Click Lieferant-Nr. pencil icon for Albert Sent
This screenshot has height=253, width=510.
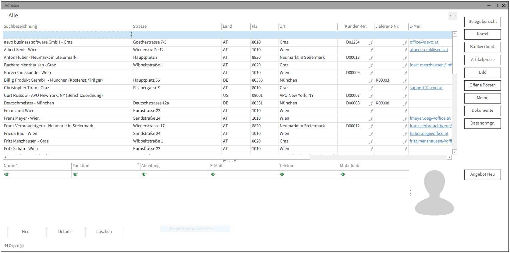(x=405, y=50)
